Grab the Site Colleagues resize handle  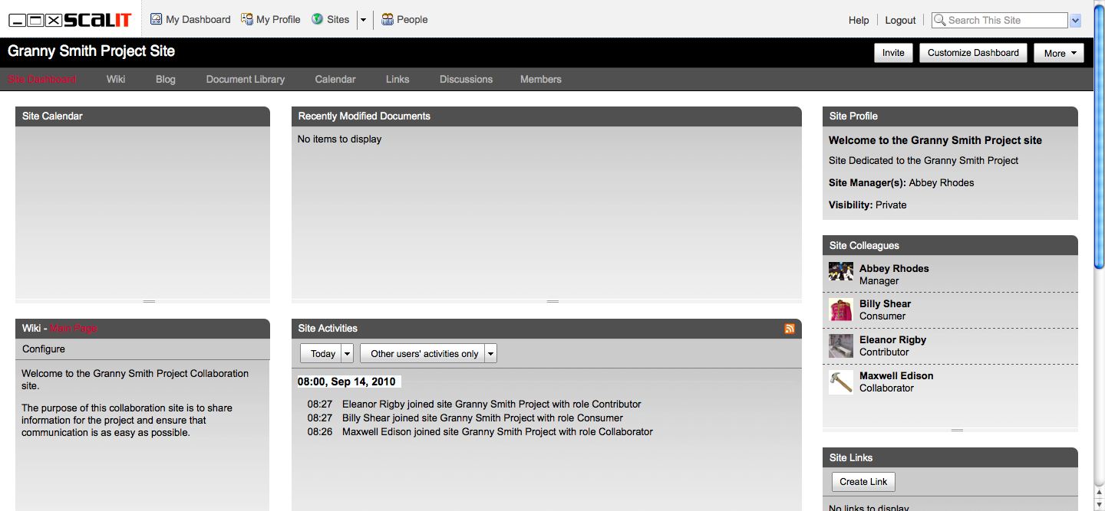click(957, 430)
